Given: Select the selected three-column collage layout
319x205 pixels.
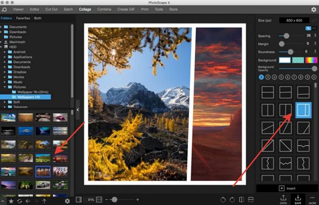Looking at the screenshot, I should click(304, 109).
